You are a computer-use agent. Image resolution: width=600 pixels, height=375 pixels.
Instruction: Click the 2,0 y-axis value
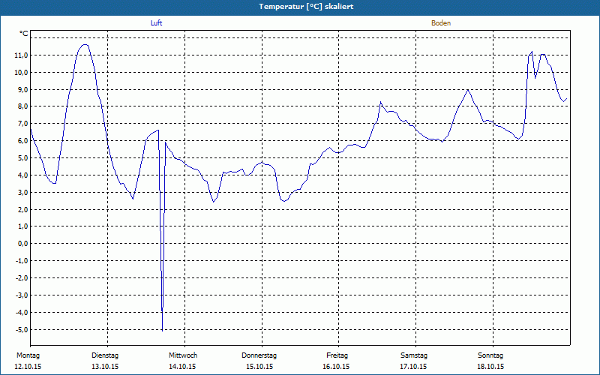click(23, 210)
